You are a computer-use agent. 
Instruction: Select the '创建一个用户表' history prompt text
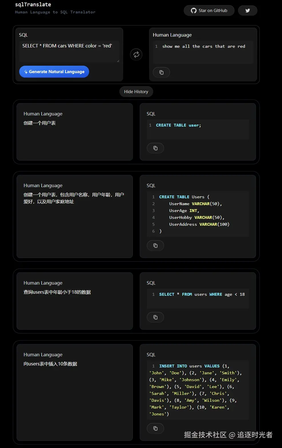40,123
